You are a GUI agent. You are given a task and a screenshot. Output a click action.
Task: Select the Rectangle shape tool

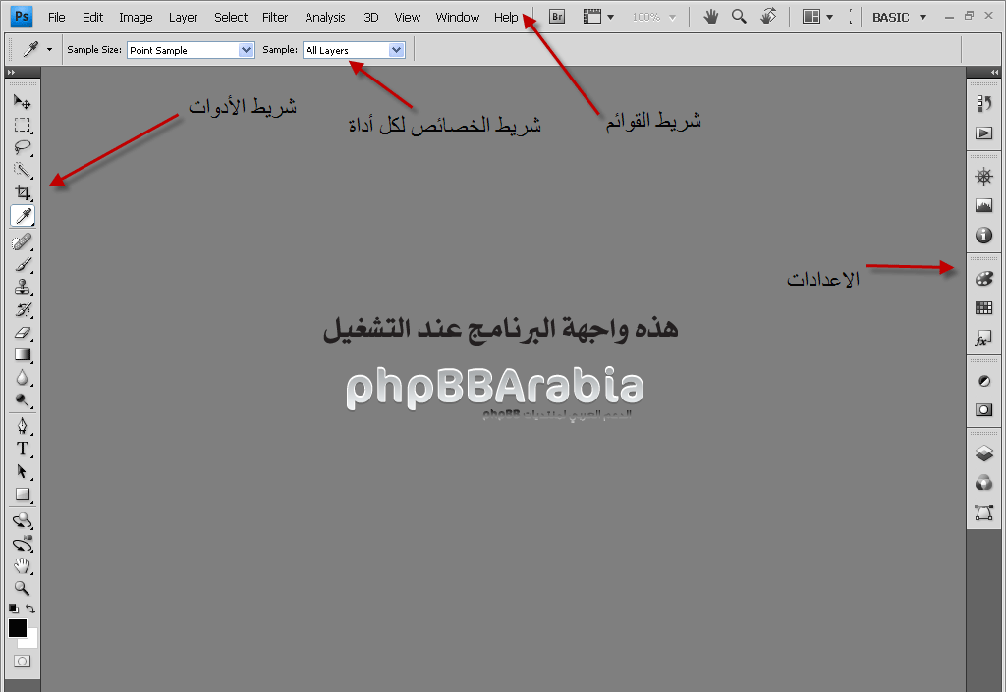(x=23, y=494)
